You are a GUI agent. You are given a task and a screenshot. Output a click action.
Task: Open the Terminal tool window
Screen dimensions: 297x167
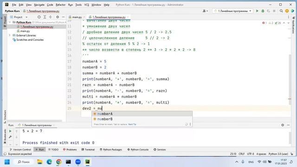88,149
